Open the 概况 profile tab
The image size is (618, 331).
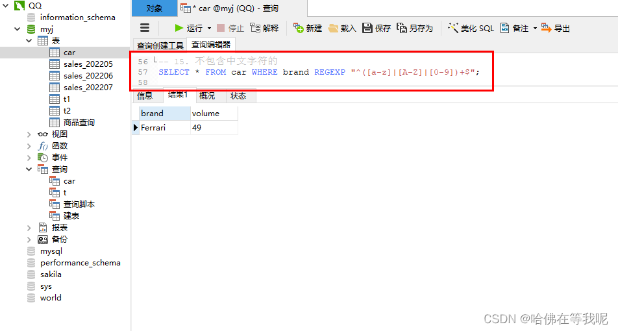207,96
